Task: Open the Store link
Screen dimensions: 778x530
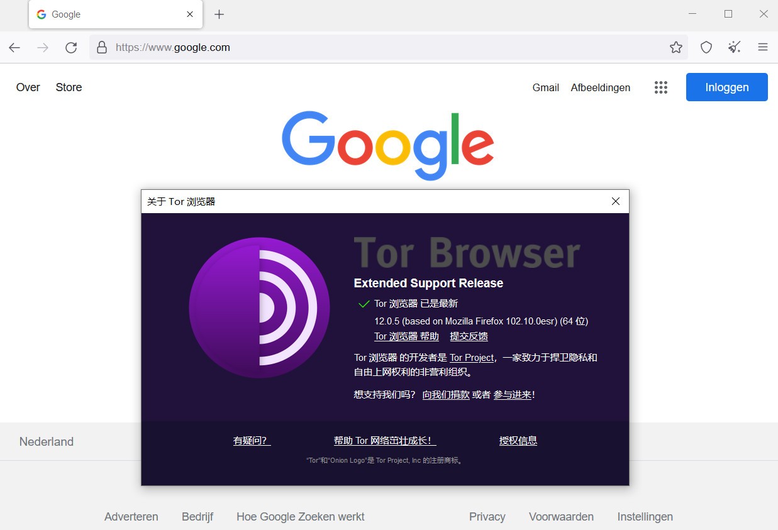Action: click(69, 87)
